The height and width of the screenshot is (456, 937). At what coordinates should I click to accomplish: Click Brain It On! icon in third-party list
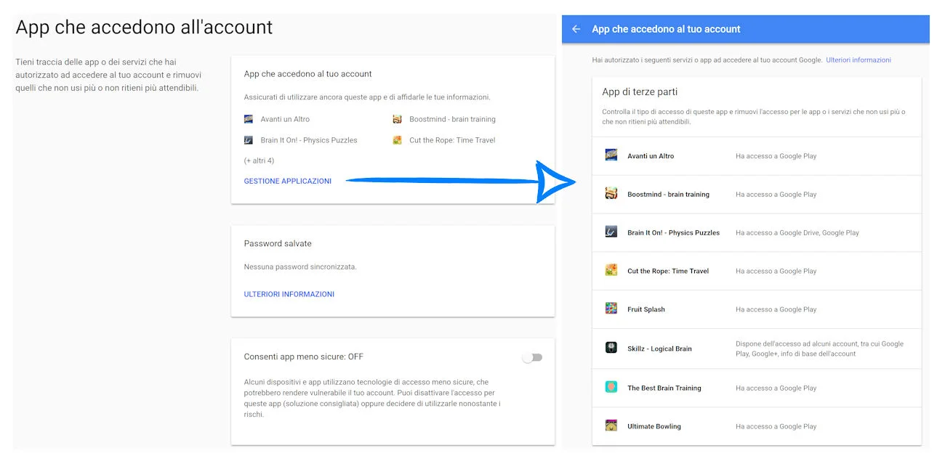611,232
